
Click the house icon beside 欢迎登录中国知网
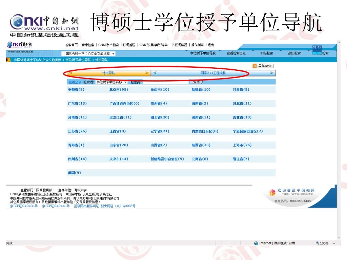click(x=272, y=192)
